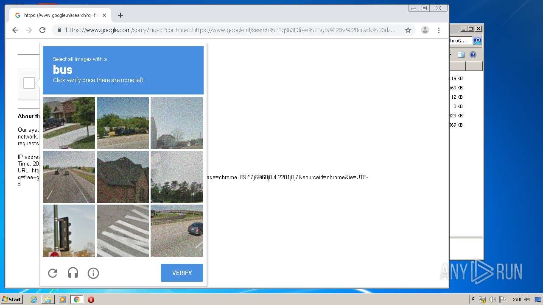Select the highway with cars tile

[69, 177]
